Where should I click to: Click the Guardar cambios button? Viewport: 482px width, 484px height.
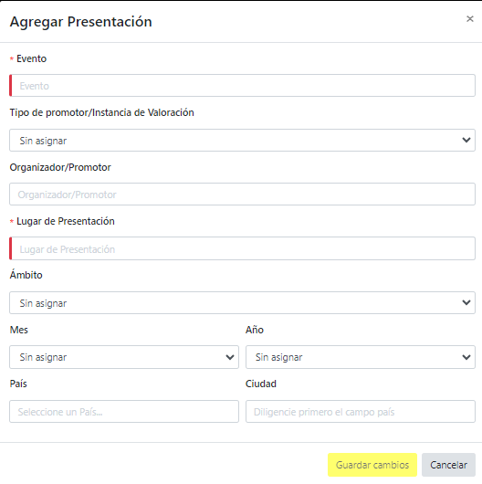coord(372,465)
